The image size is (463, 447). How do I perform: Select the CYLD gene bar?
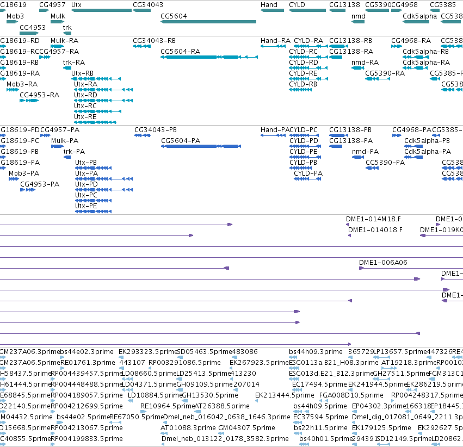[x=307, y=10]
